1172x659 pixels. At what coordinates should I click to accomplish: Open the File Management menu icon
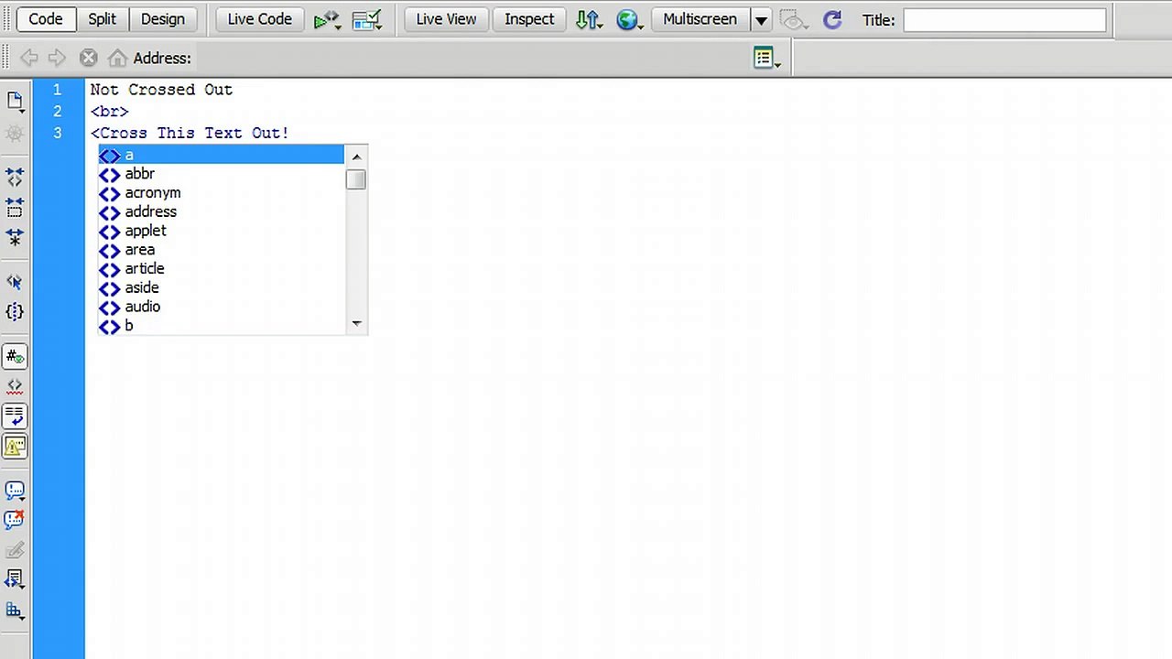click(x=589, y=20)
